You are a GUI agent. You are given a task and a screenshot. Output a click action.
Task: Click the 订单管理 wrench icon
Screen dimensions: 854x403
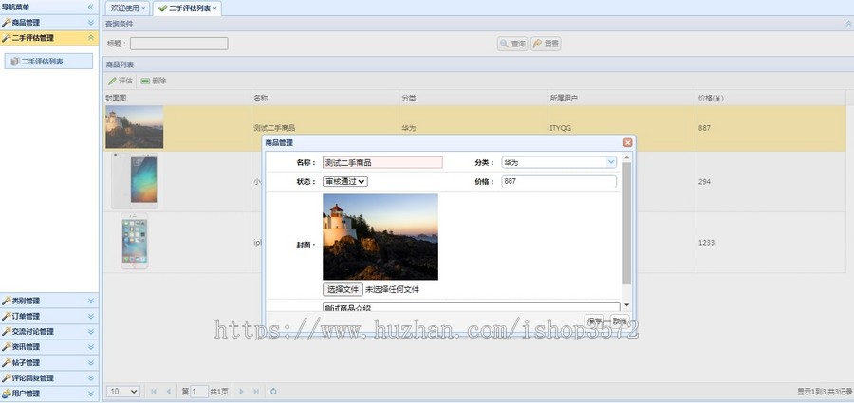tap(7, 316)
